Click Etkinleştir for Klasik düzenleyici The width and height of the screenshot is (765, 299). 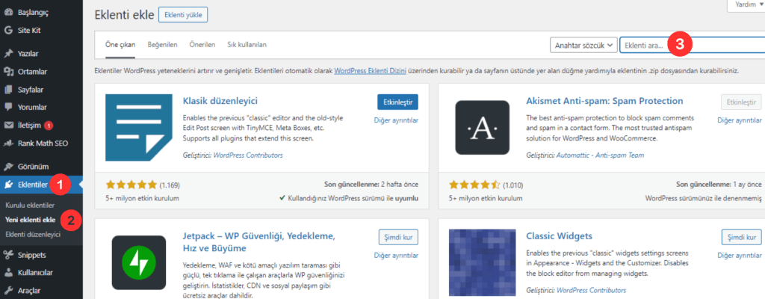pos(397,102)
